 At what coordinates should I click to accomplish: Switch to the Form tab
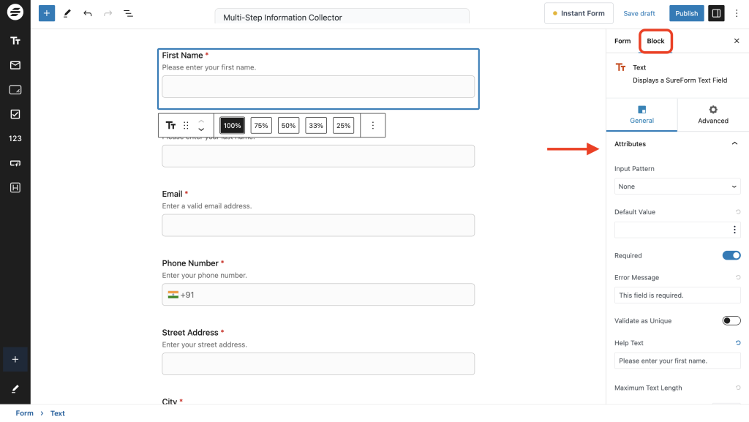click(x=622, y=41)
